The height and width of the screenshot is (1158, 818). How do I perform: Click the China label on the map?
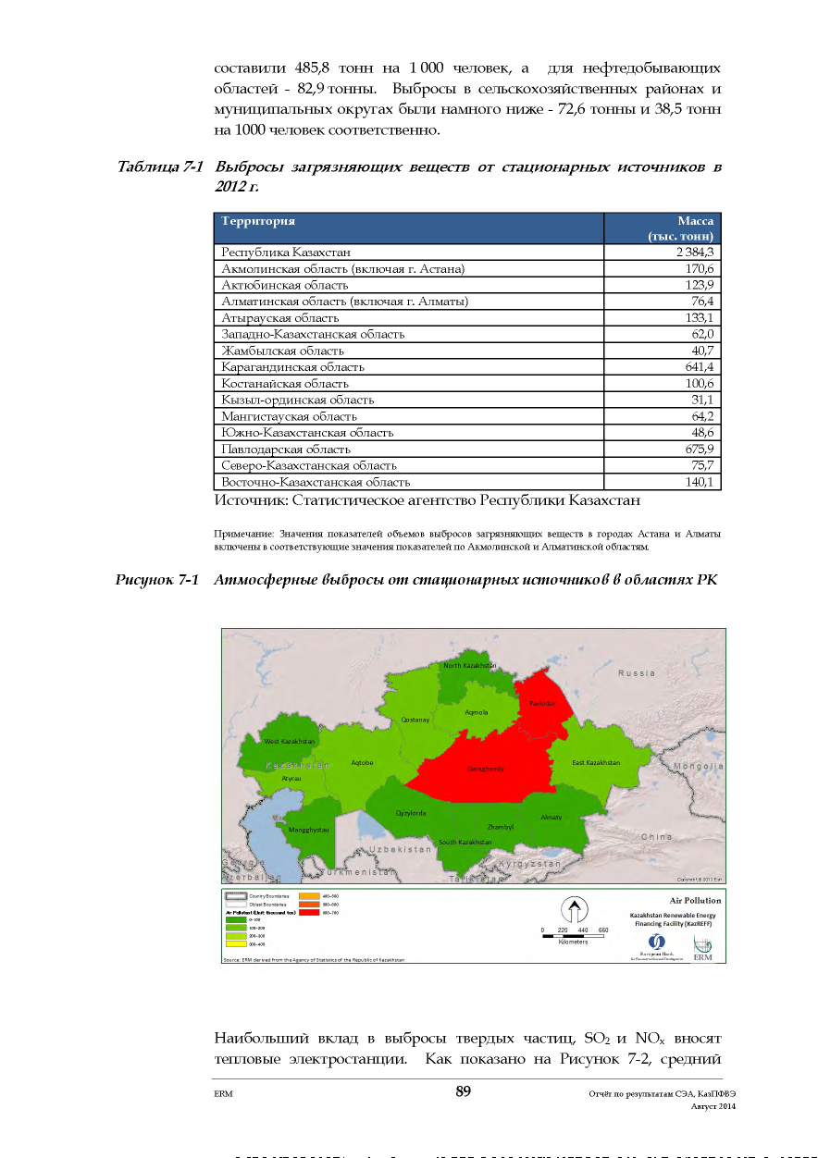(657, 836)
